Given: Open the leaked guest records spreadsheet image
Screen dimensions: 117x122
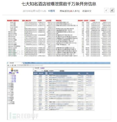Looking at the screenshot, I should point(59,38).
